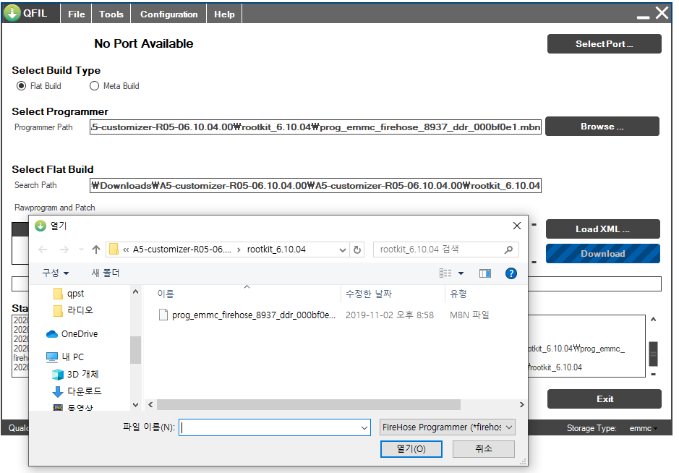Click the Search Path text field

[x=315, y=185]
